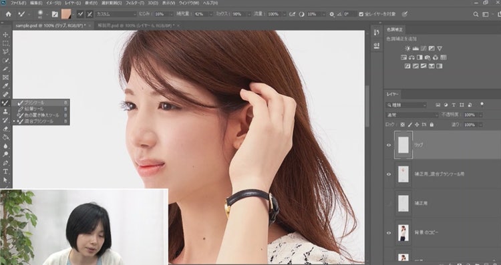Select the Dodge tool
The width and height of the screenshot is (501, 265).
(x=5, y=154)
